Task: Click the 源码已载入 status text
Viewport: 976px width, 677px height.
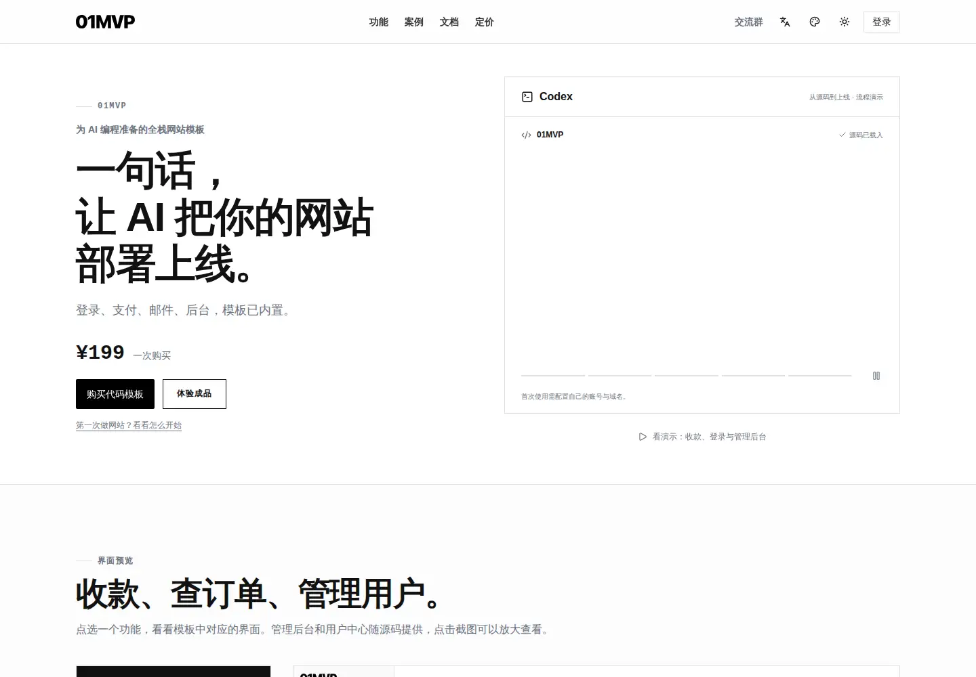Action: tap(866, 135)
